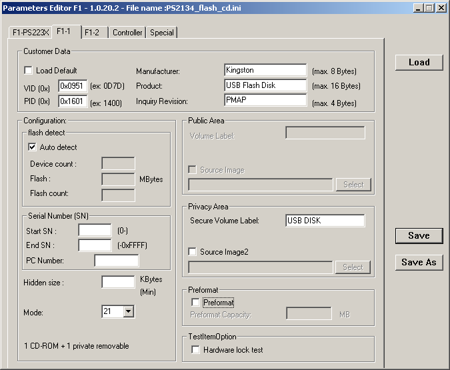The width and height of the screenshot is (450, 370).
Task: Click into the PID hex field
Action: [73, 101]
